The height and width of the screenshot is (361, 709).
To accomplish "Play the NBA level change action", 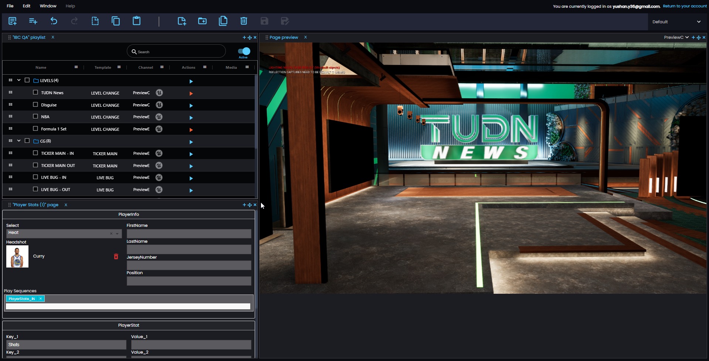I will pos(191,118).
